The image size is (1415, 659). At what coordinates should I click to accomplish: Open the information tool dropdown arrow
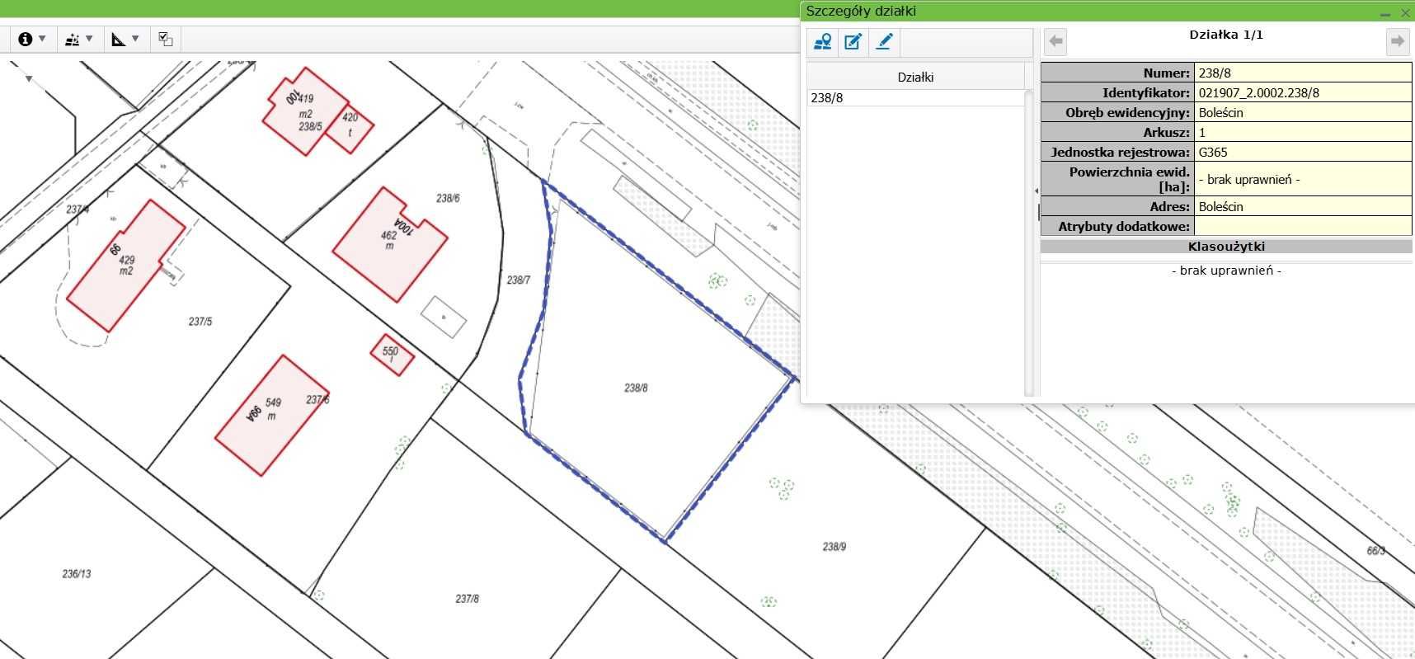click(x=42, y=39)
